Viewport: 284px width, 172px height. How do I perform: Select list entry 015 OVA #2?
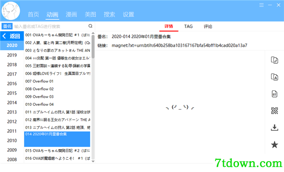click(x=57, y=151)
